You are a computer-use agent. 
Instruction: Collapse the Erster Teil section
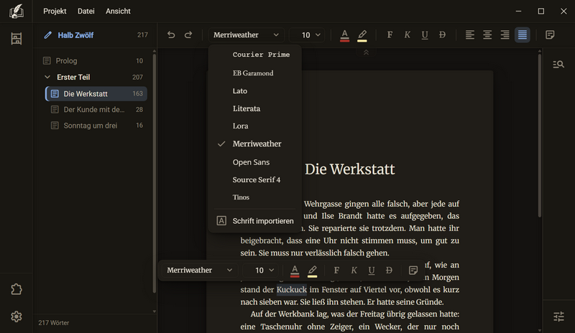pos(47,77)
